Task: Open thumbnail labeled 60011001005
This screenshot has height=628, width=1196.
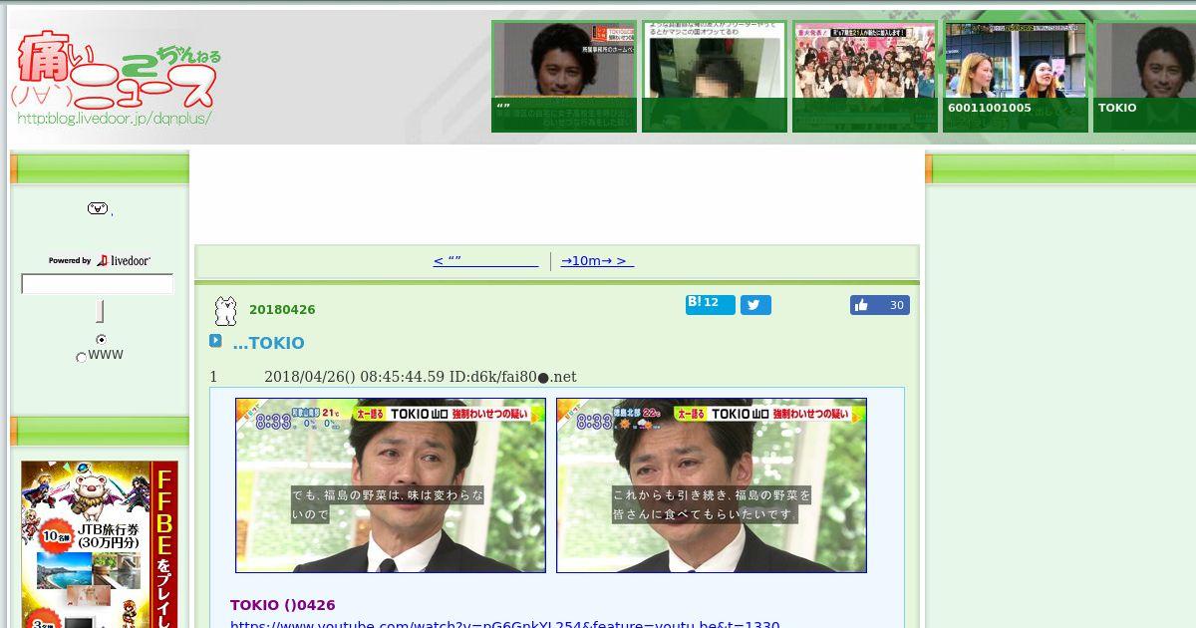Action: [1016, 77]
